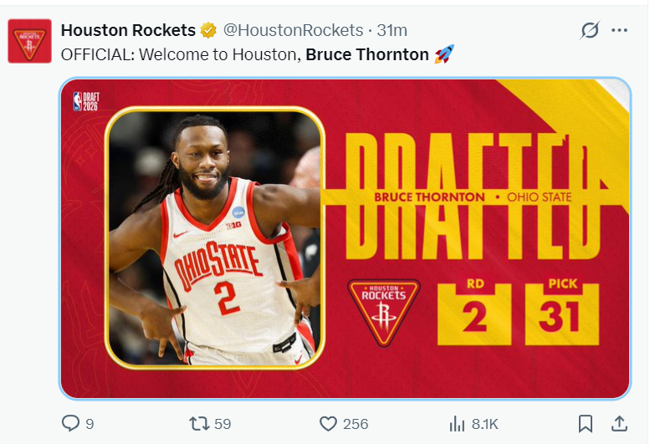The image size is (650, 444).
Task: Click the 59 reposts count
Action: (223, 424)
